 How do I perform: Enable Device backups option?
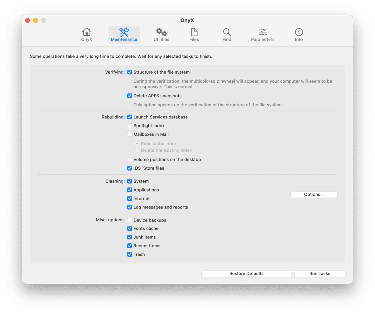pyautogui.click(x=130, y=220)
